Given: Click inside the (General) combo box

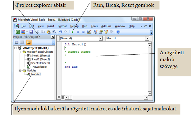Looking at the screenshot, I should pos(81,38).
